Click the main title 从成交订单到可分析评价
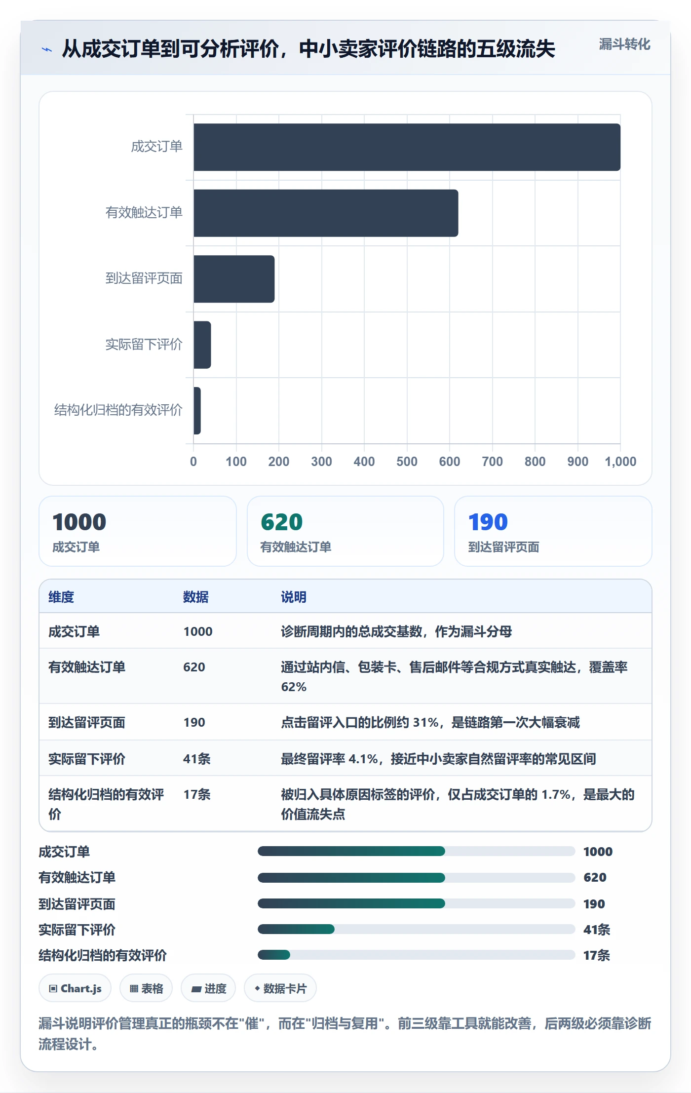This screenshot has height=1093, width=691. pos(308,49)
